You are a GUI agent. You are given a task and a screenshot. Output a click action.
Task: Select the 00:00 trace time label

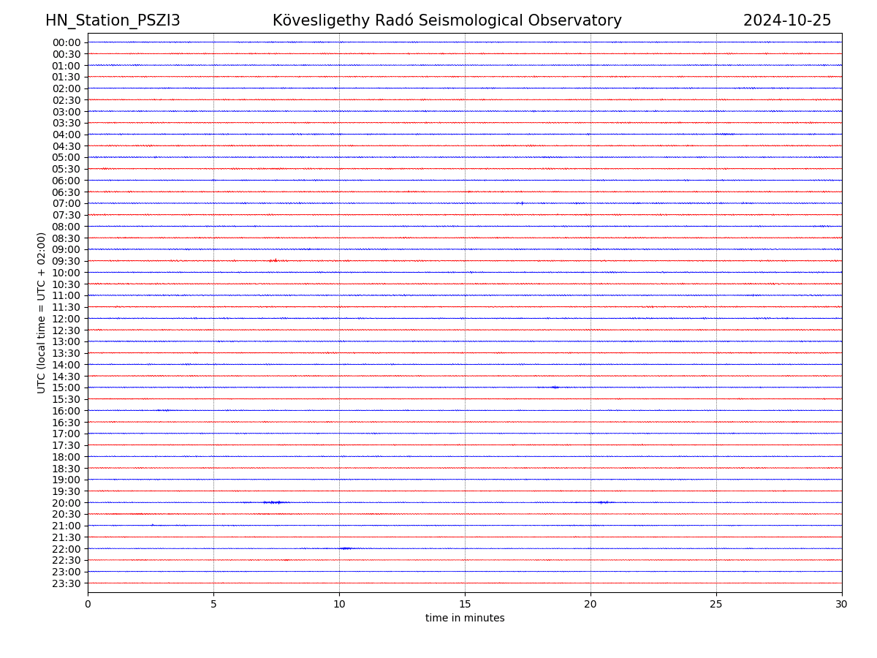pos(67,42)
